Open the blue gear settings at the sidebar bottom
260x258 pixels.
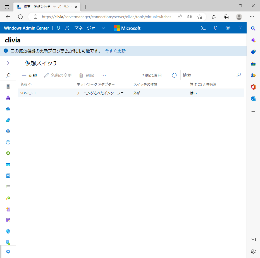tap(8, 252)
